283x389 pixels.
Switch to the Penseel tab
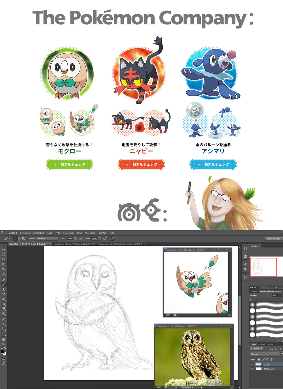click(254, 291)
